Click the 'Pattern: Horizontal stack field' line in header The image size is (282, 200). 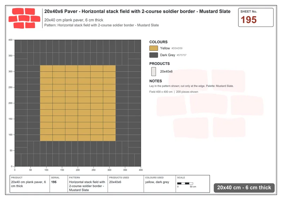pyautogui.click(x=102, y=25)
